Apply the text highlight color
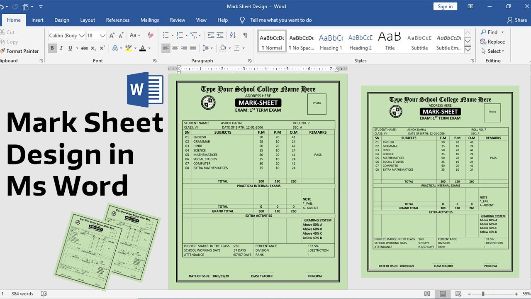This screenshot has width=531, height=299. (128, 48)
